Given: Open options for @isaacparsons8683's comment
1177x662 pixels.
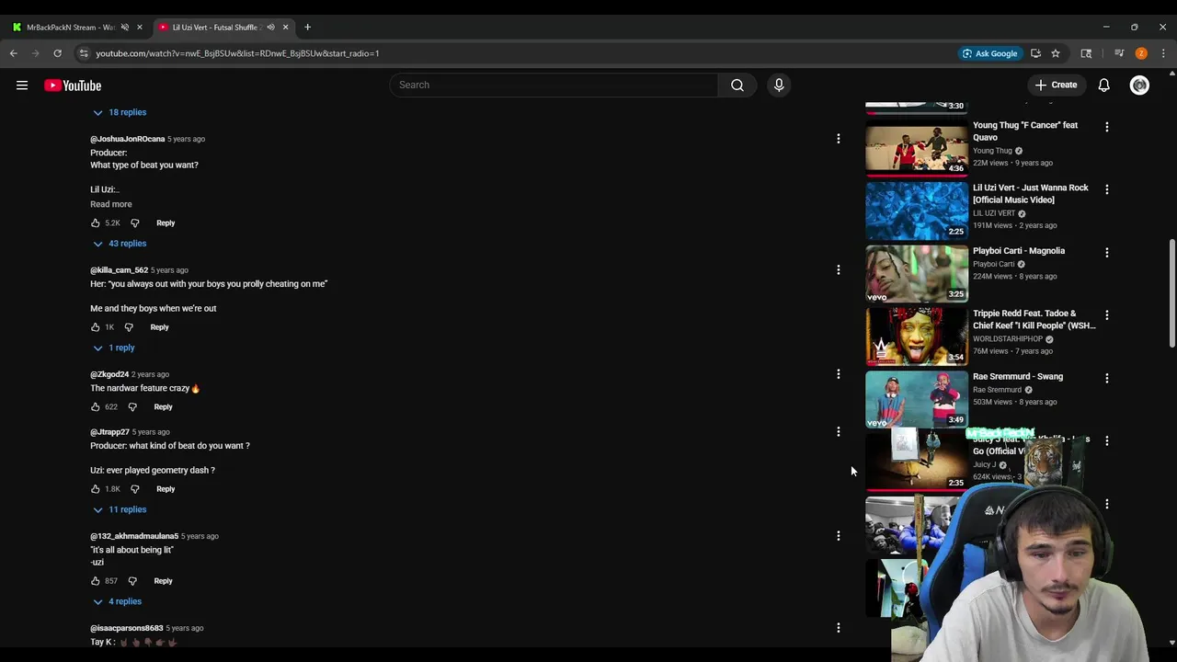Looking at the screenshot, I should tap(838, 628).
